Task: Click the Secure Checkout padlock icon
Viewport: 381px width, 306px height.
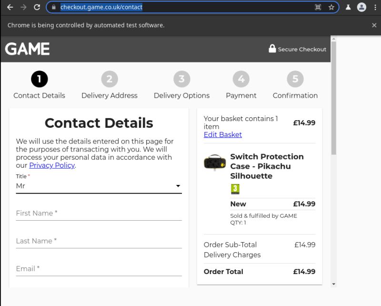Action: (x=272, y=49)
